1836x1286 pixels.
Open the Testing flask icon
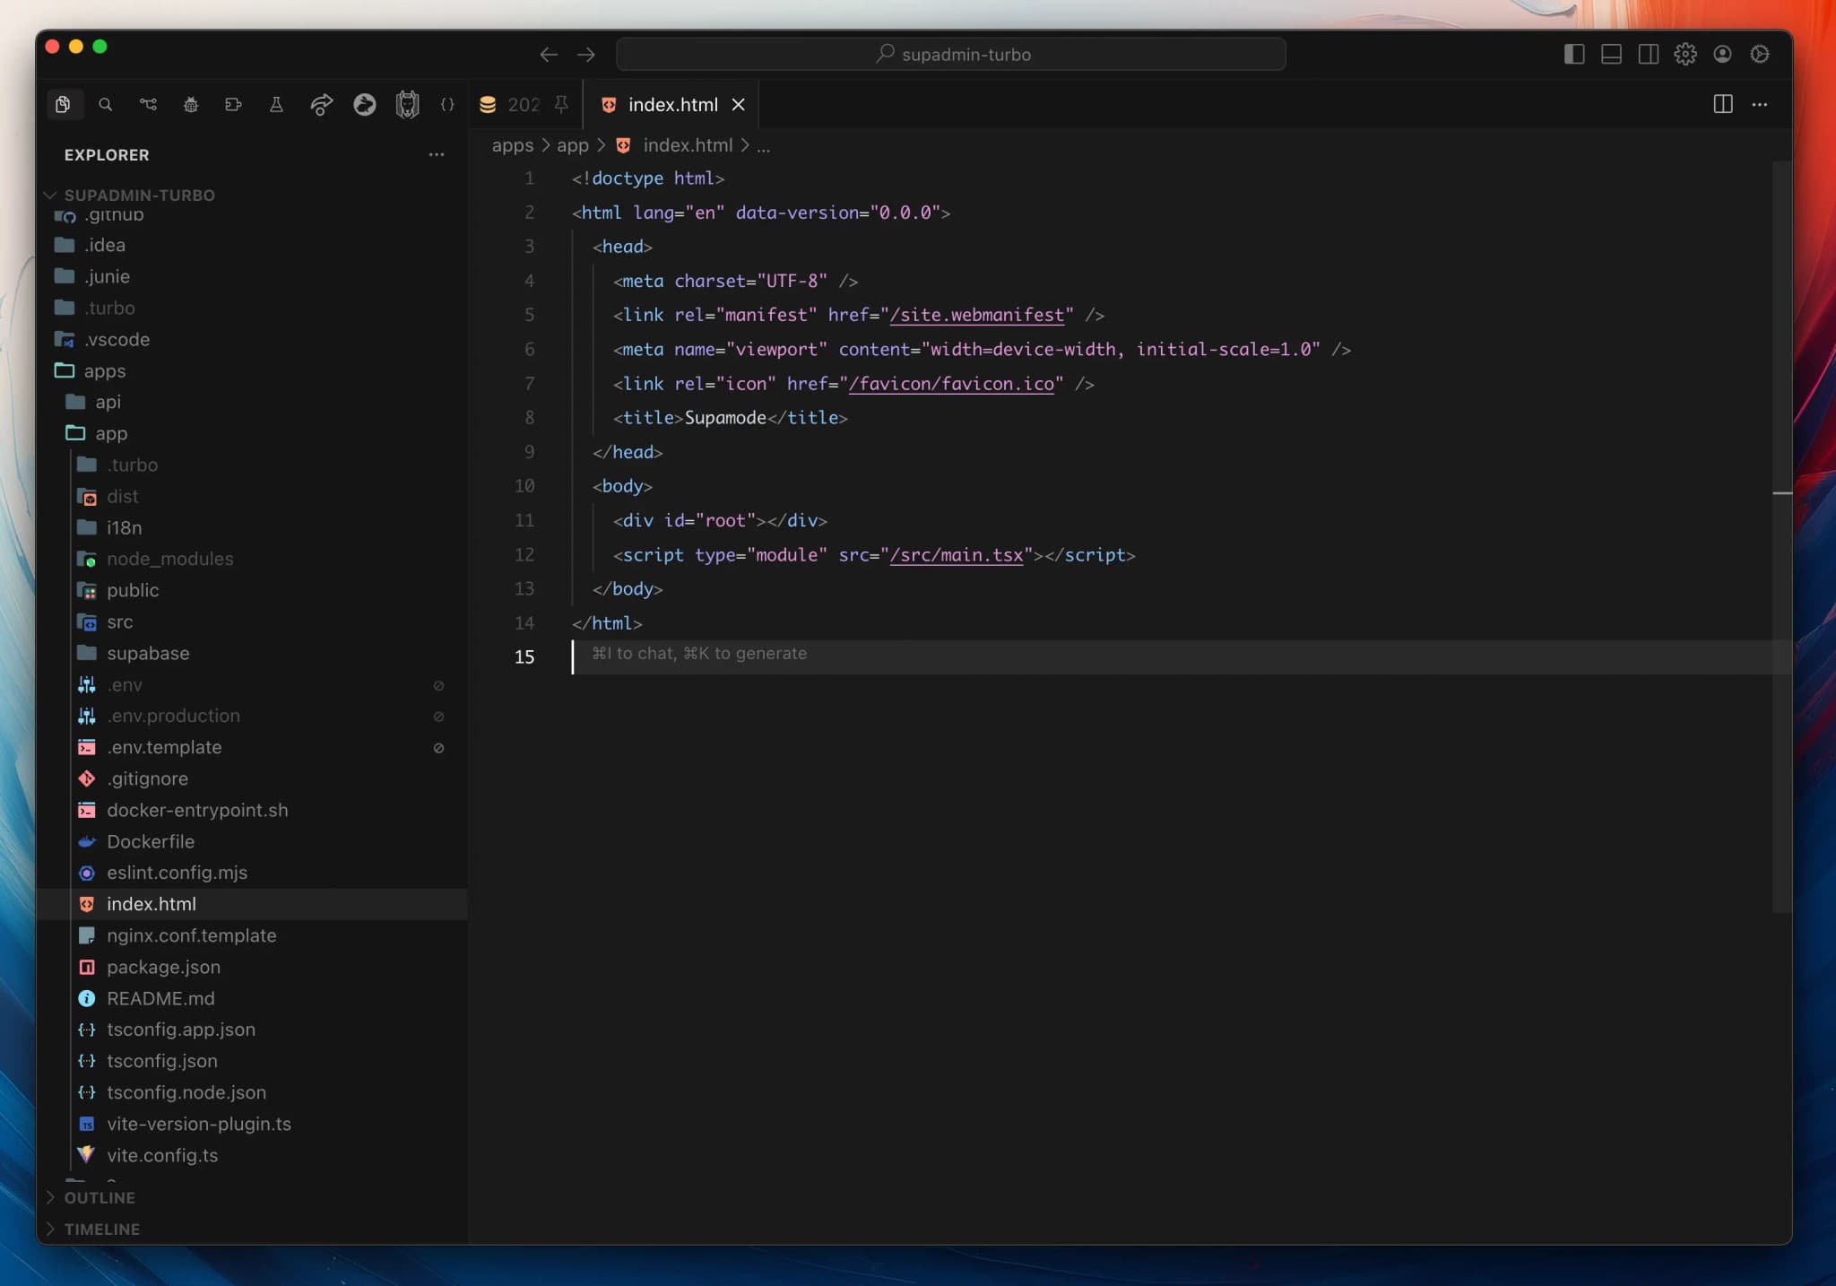pos(276,105)
